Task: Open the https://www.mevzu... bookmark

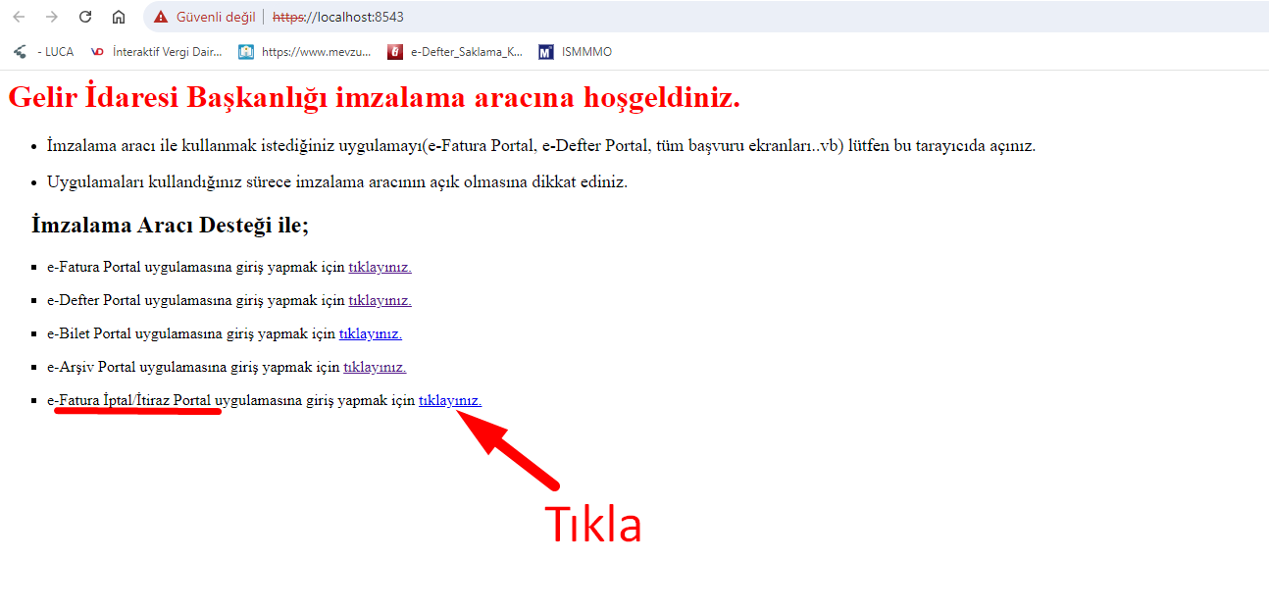Action: click(306, 52)
